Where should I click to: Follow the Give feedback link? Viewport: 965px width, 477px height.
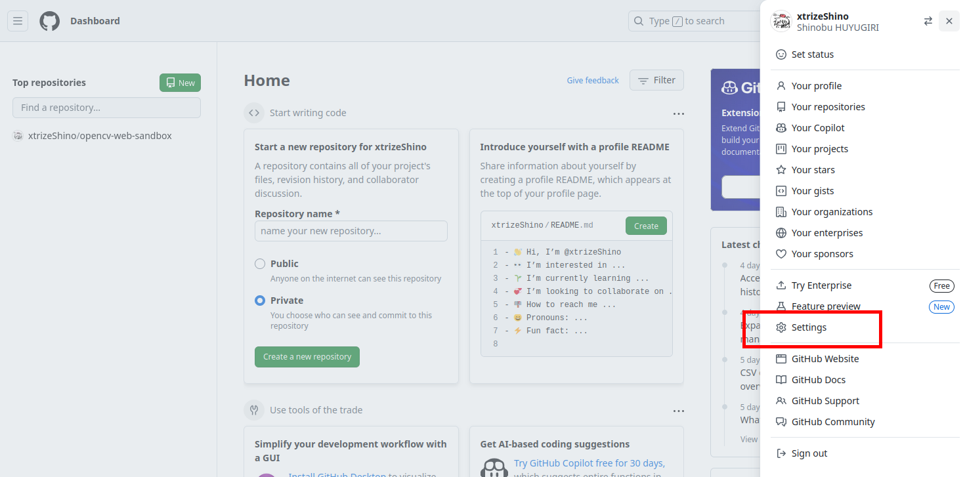click(x=593, y=79)
